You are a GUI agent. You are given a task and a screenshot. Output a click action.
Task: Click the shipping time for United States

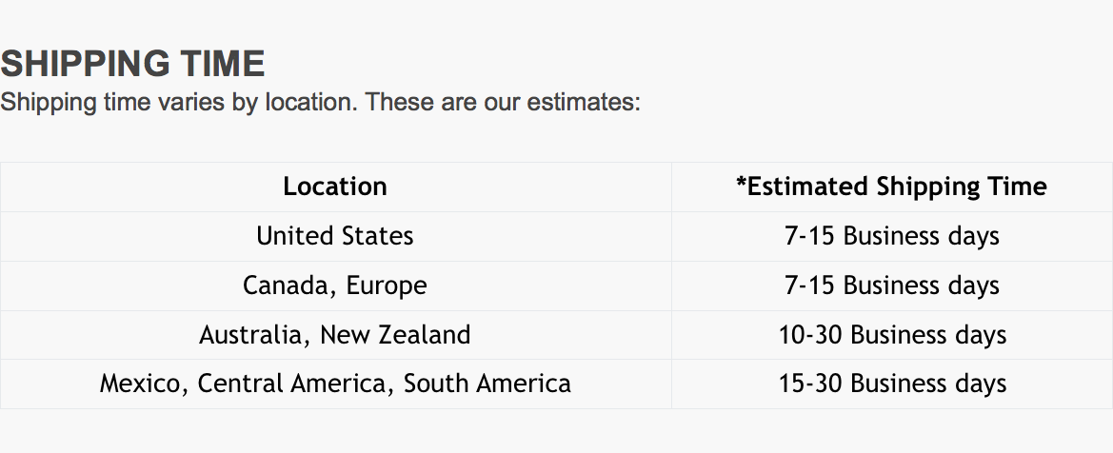pos(892,236)
